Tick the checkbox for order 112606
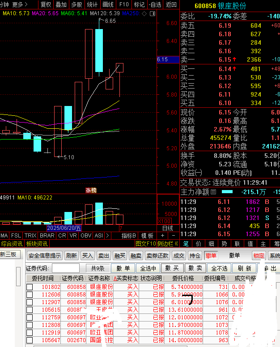280x347 pixels. (x=30, y=295)
